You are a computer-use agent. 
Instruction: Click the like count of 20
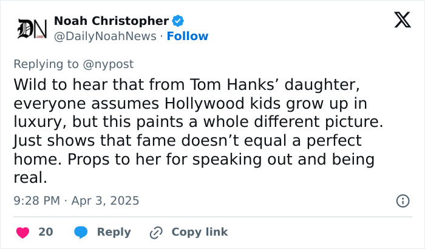[x=46, y=232]
